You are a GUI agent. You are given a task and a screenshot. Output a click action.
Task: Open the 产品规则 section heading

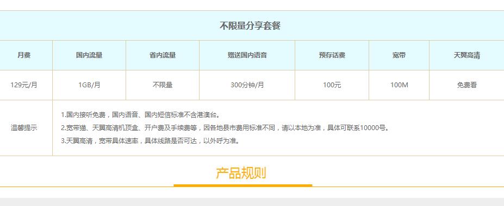point(241,173)
